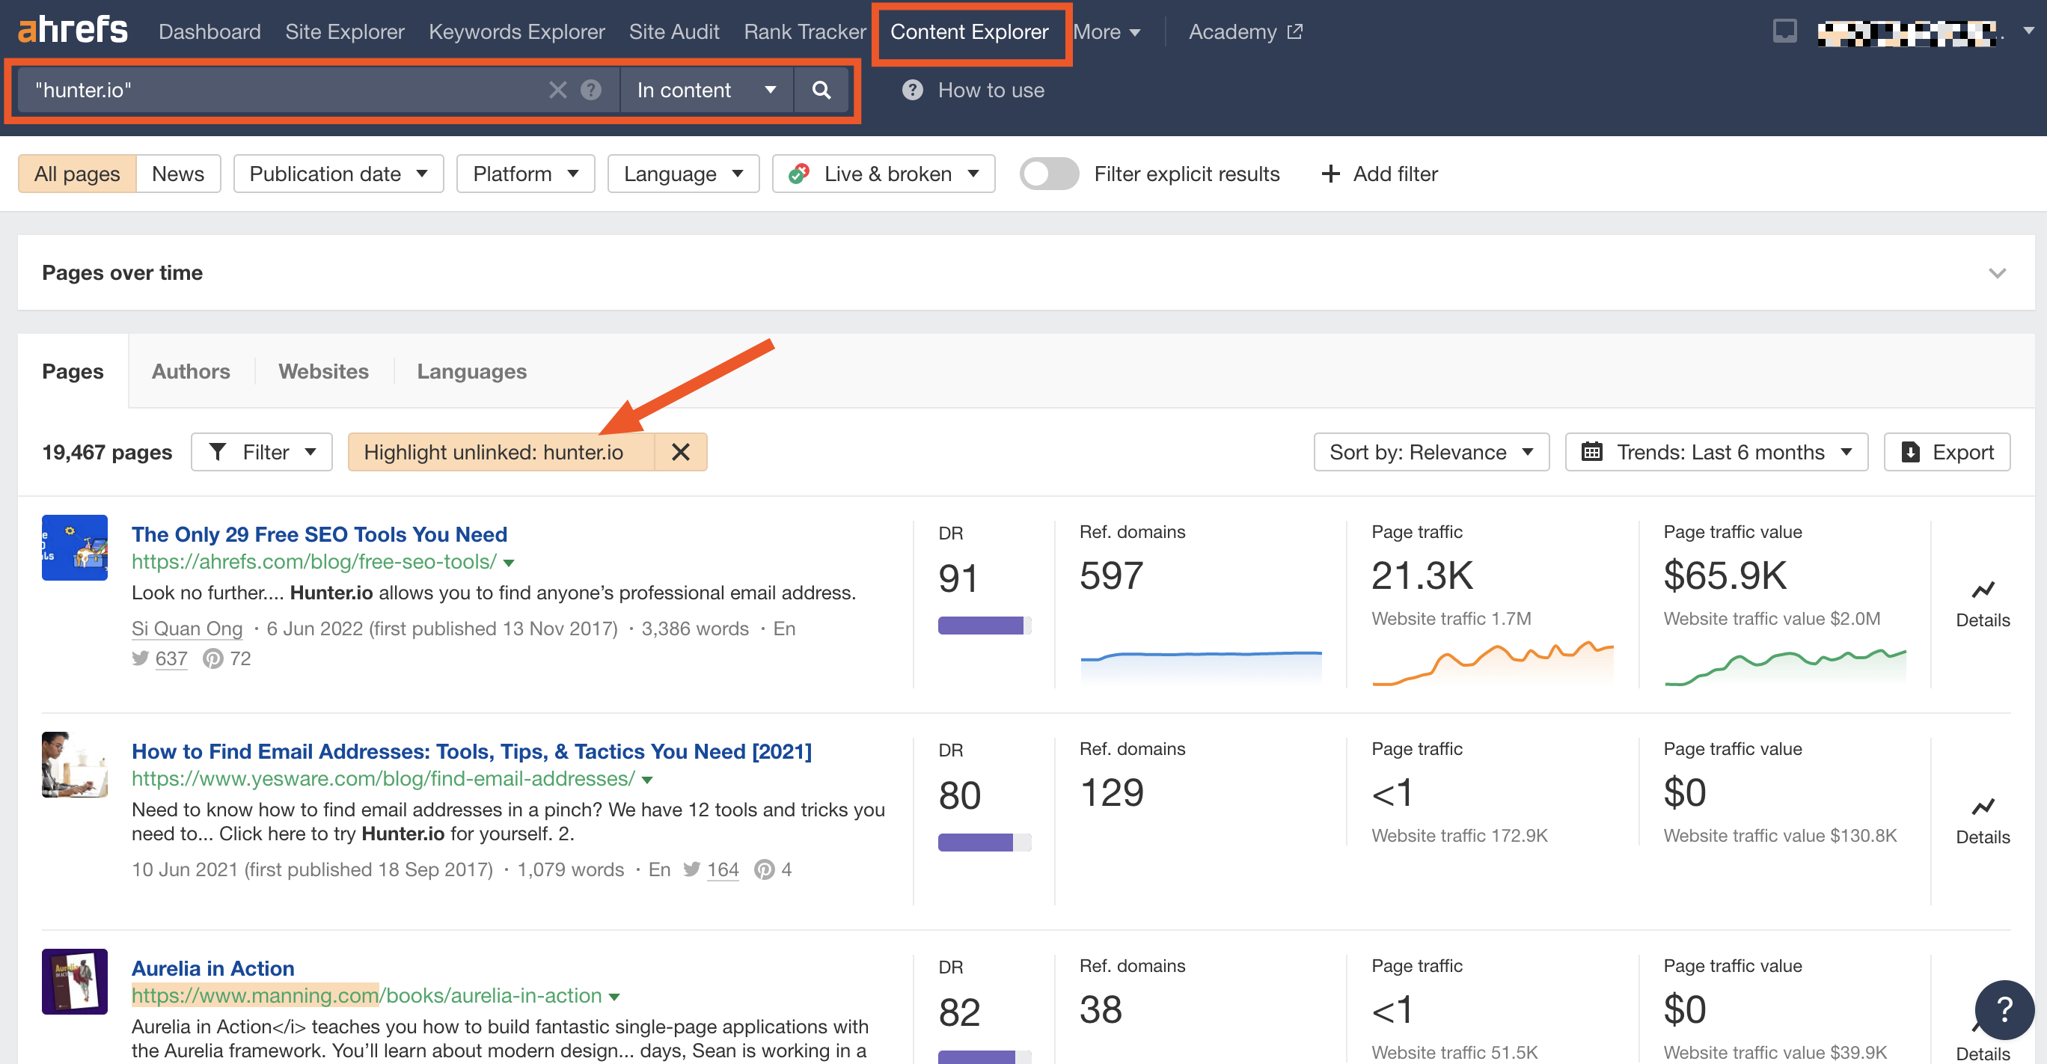Open How to Find Email Addresses article
The width and height of the screenshot is (2047, 1064).
coord(471,751)
